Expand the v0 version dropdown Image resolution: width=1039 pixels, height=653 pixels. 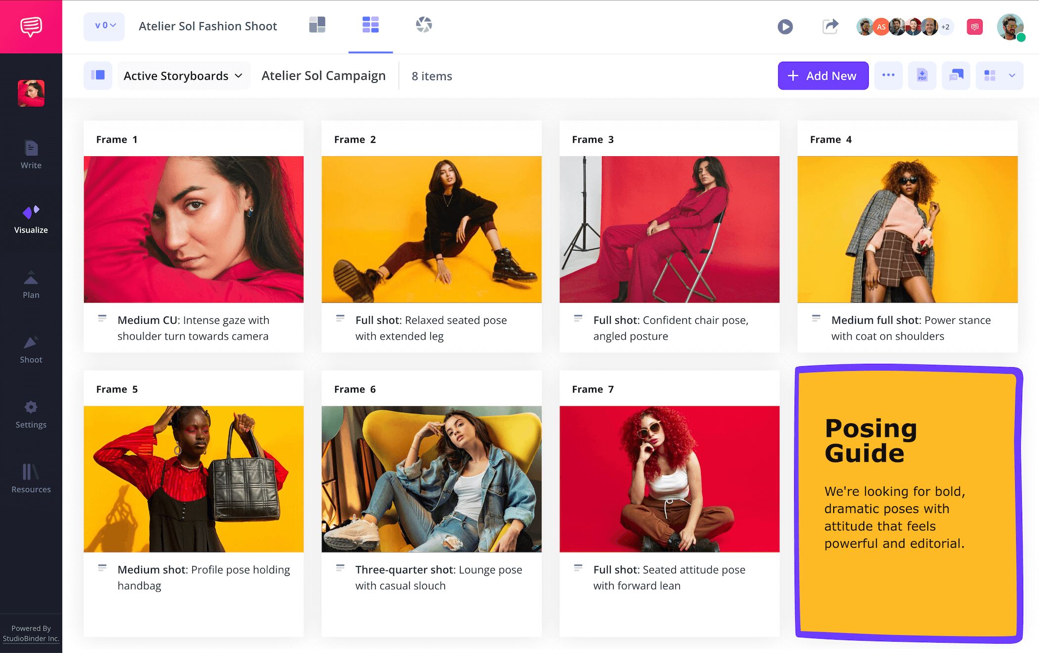103,26
